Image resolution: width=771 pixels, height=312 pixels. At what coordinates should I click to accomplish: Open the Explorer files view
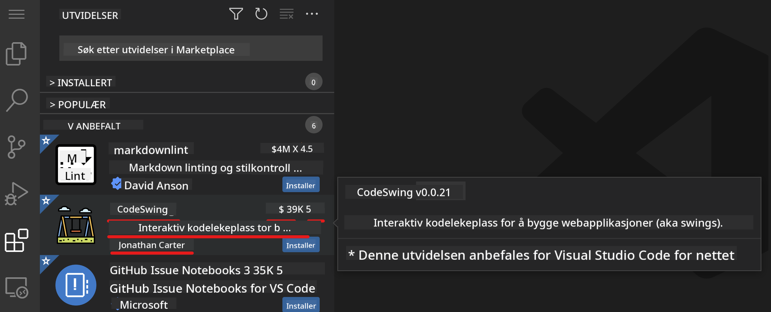(17, 54)
